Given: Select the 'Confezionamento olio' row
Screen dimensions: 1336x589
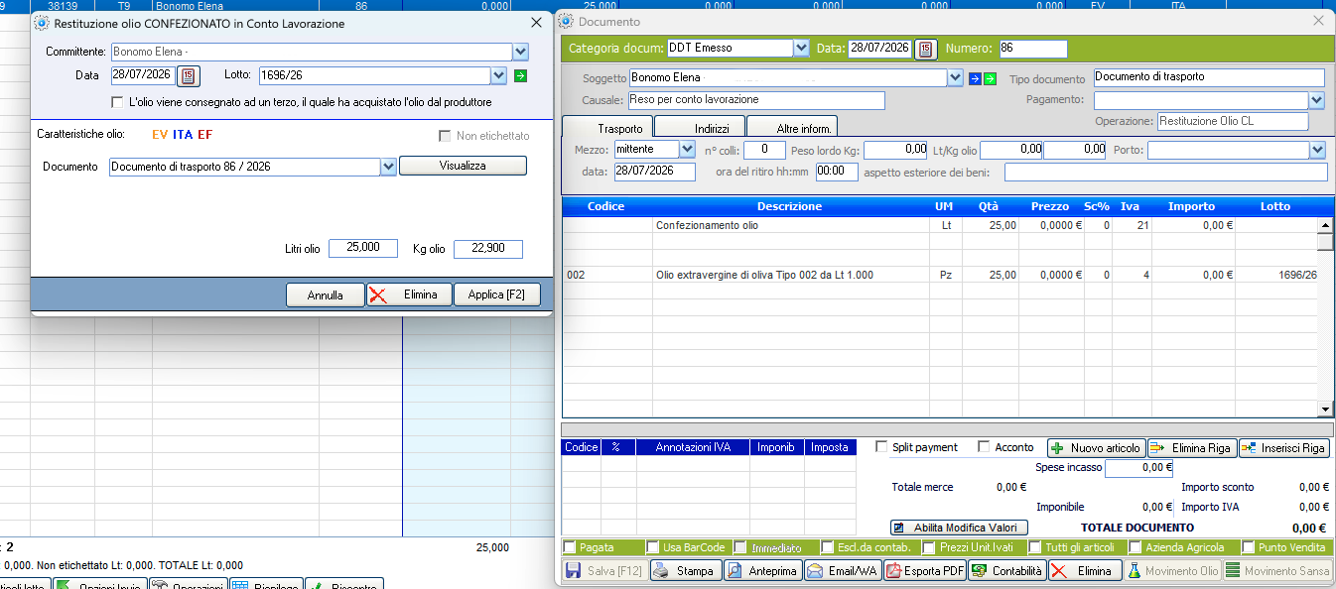Looking at the screenshot, I should coord(940,225).
